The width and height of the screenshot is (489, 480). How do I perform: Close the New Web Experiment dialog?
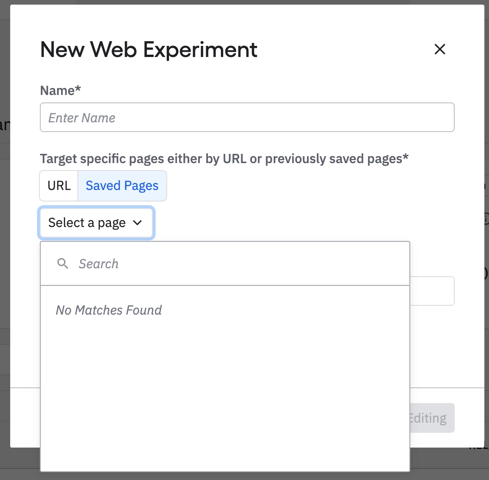tap(440, 49)
